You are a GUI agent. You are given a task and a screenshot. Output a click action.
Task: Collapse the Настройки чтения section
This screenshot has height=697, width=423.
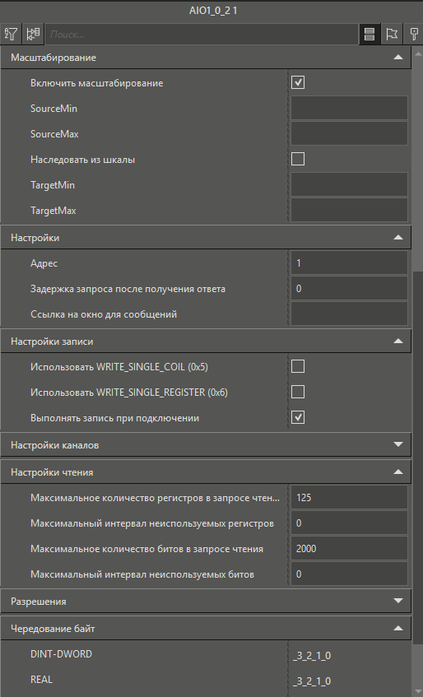(x=398, y=472)
